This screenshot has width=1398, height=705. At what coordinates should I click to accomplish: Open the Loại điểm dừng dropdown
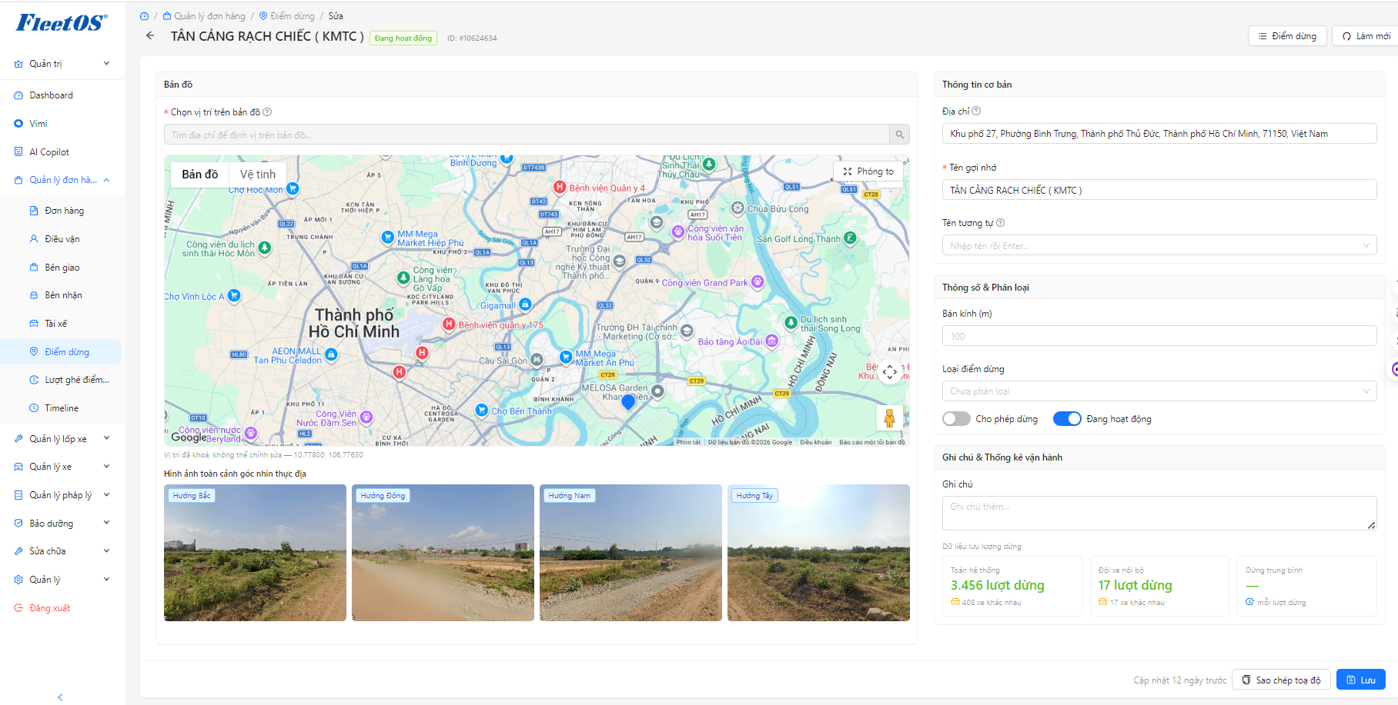coord(1159,391)
